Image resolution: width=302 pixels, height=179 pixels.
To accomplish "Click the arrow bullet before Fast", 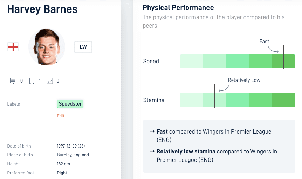I will (152, 131).
